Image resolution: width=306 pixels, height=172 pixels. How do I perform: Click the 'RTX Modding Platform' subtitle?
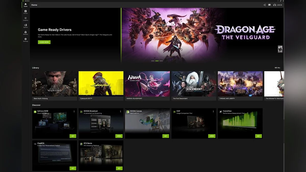coord(91,145)
